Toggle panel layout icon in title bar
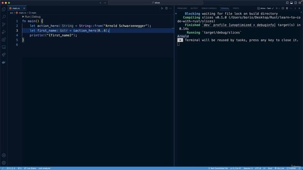The image size is (303, 170). pyautogui.click(x=292, y=3)
